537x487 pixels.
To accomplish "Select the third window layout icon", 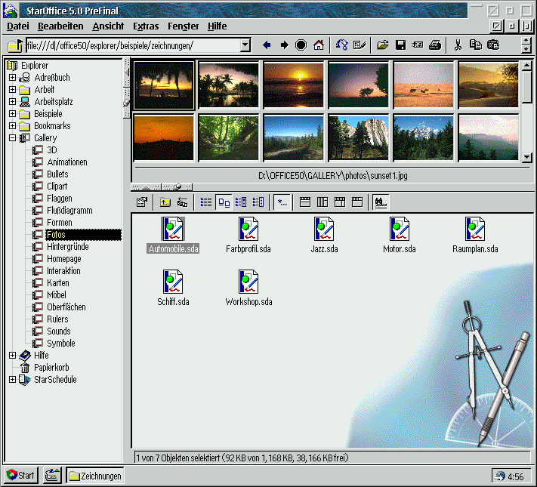I will (x=340, y=202).
